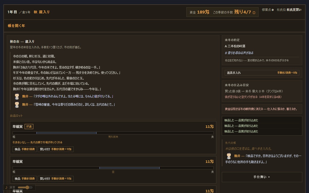Click the 俵が足りないと空タンクが出る warning
The image size is (309, 193).
point(253,97)
